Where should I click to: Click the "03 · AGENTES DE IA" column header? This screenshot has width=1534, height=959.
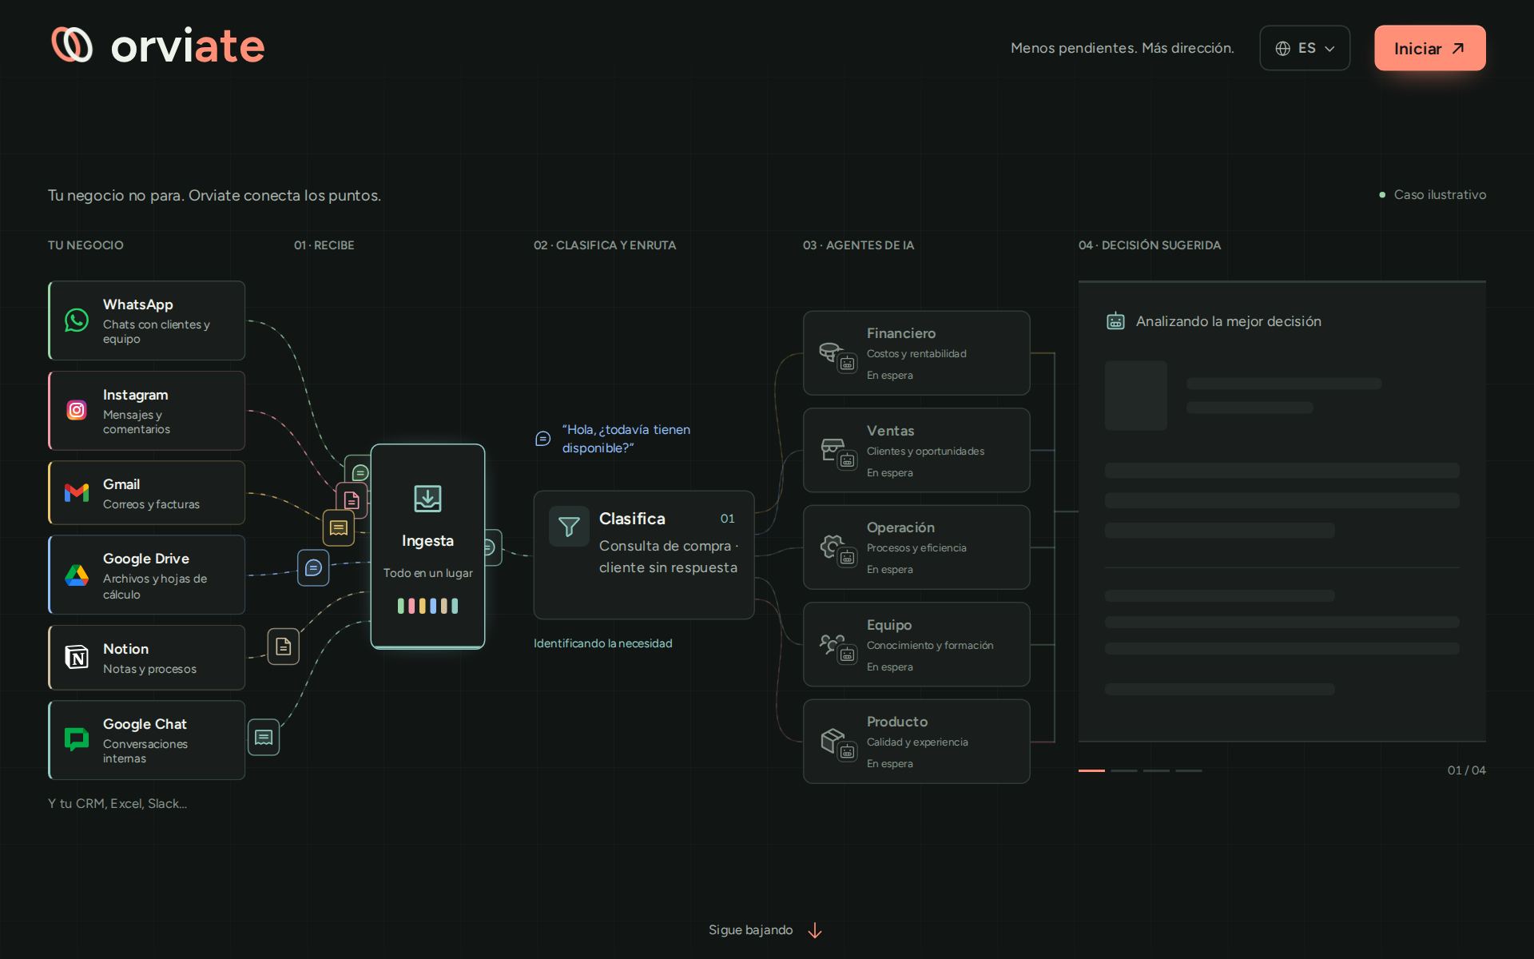pyautogui.click(x=858, y=245)
